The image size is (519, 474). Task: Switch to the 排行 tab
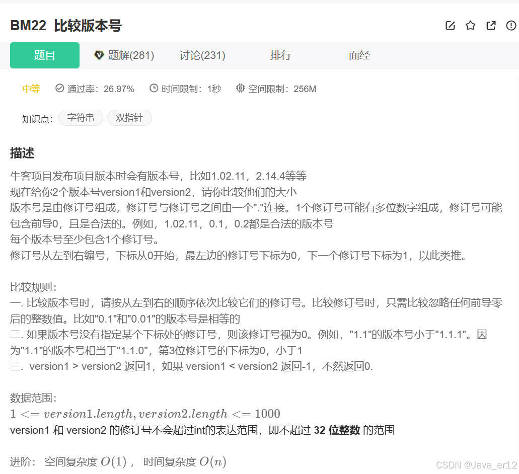[x=280, y=55]
